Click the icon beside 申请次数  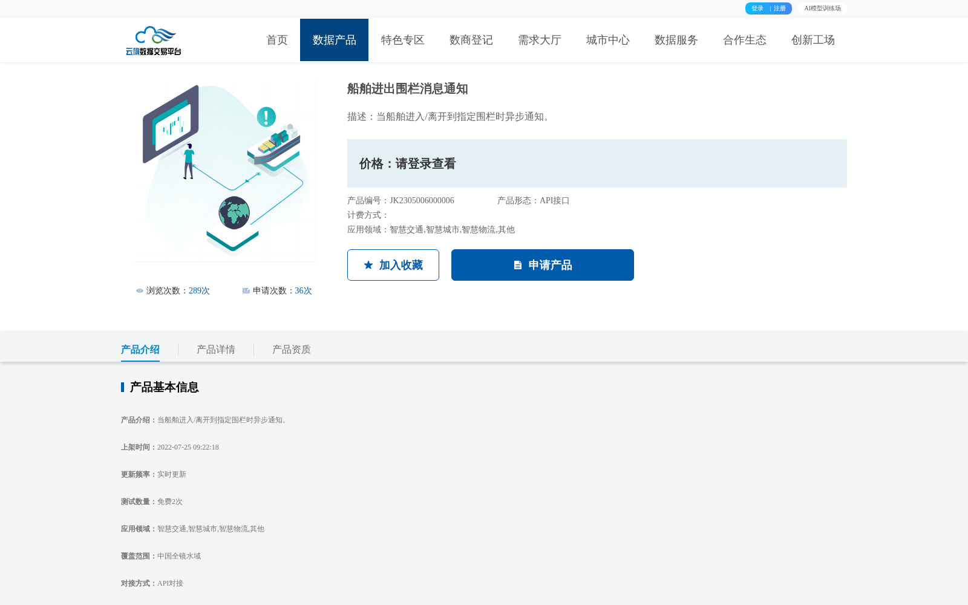pyautogui.click(x=246, y=291)
